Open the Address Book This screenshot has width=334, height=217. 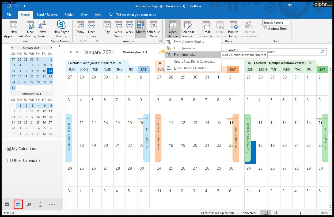[275, 29]
